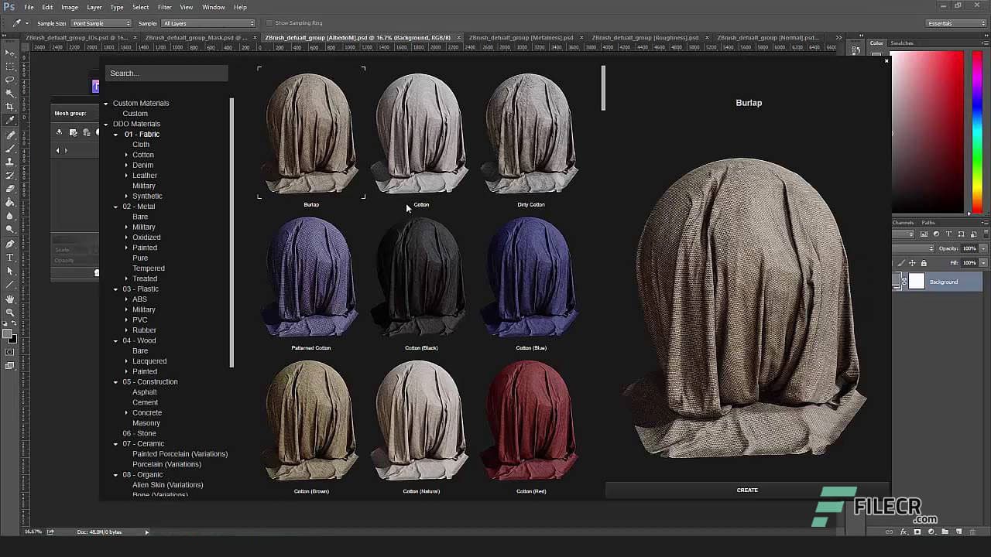Select the Brush tool in the toolbar
The height and width of the screenshot is (557, 991).
tap(9, 146)
